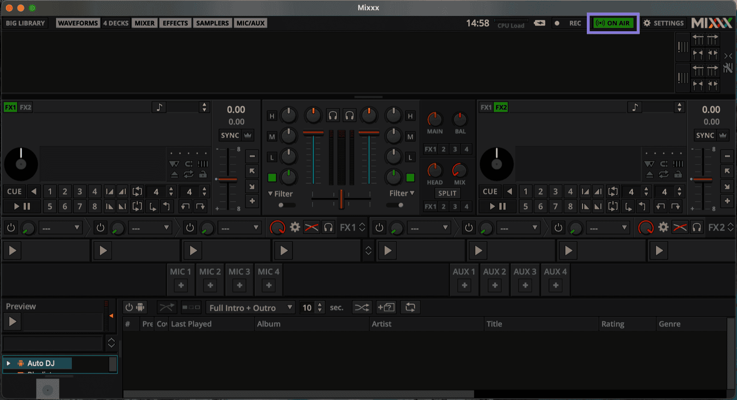Expand the right Filter quick effect menu

pos(402,193)
